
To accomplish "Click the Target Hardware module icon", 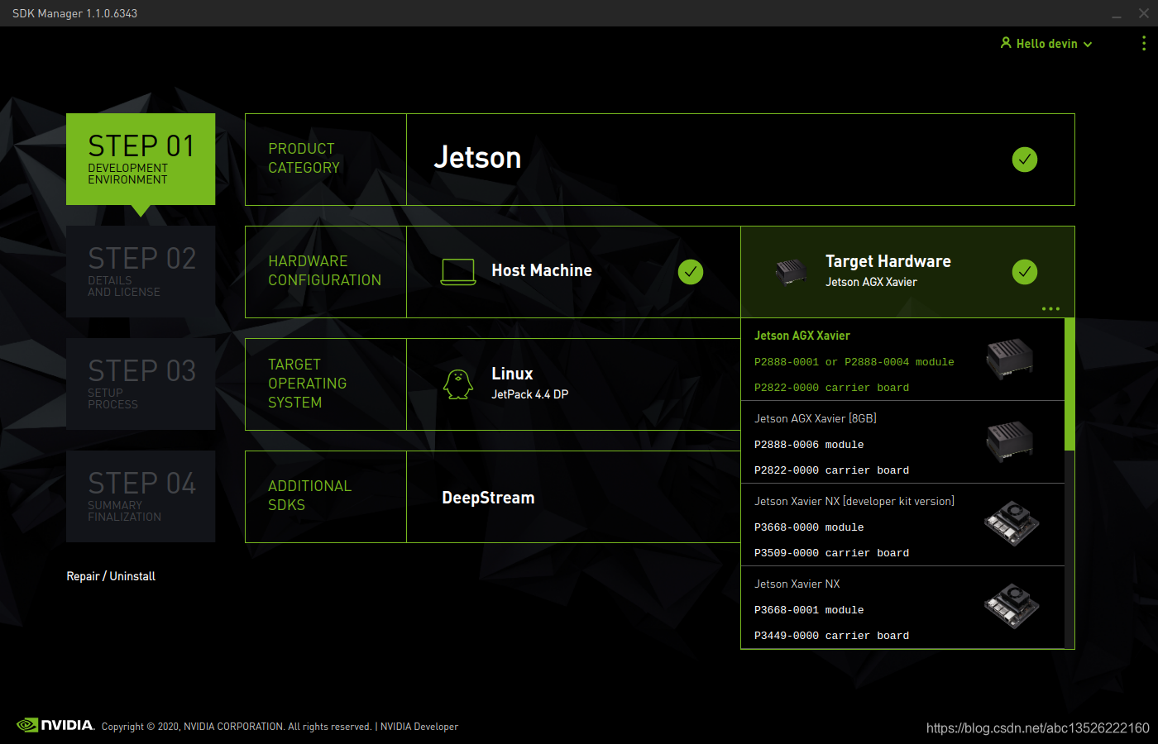I will [792, 271].
